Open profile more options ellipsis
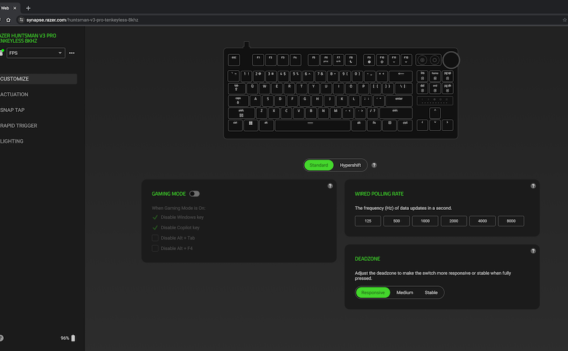Image resolution: width=568 pixels, height=351 pixels. click(72, 53)
